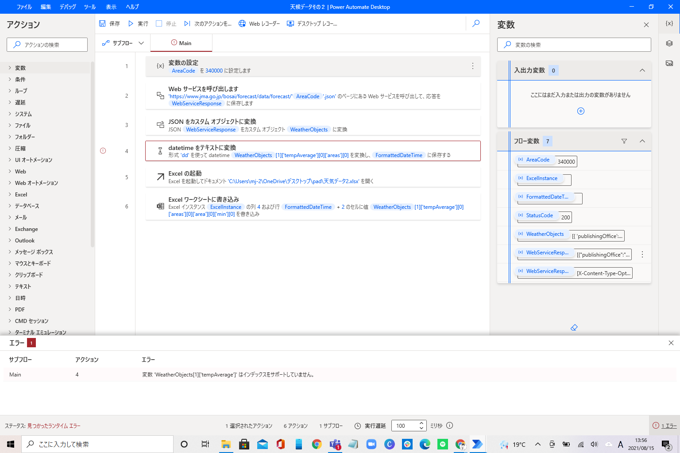Filter flow variables with the funnel icon
The width and height of the screenshot is (680, 453).
point(624,141)
